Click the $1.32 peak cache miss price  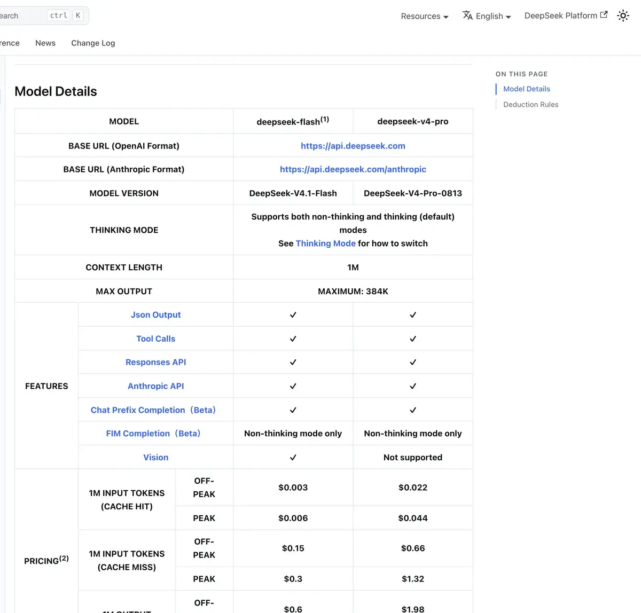tap(413, 579)
